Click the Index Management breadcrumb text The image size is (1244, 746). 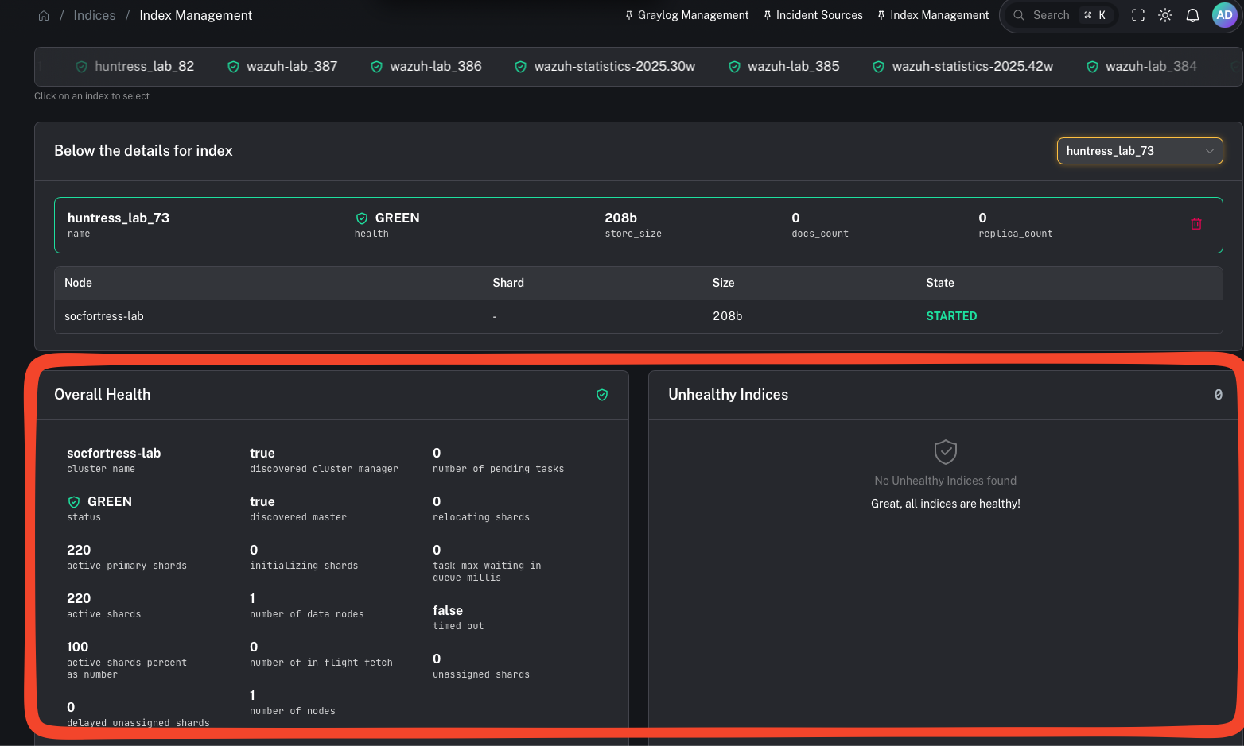coord(196,15)
